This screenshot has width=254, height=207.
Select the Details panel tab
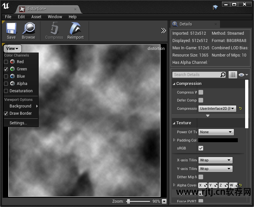pos(195,24)
